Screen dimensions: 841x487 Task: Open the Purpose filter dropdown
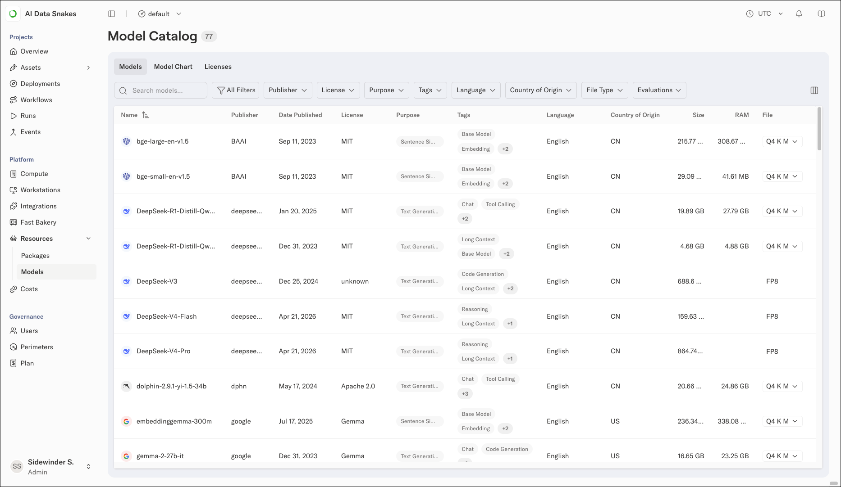pyautogui.click(x=386, y=90)
